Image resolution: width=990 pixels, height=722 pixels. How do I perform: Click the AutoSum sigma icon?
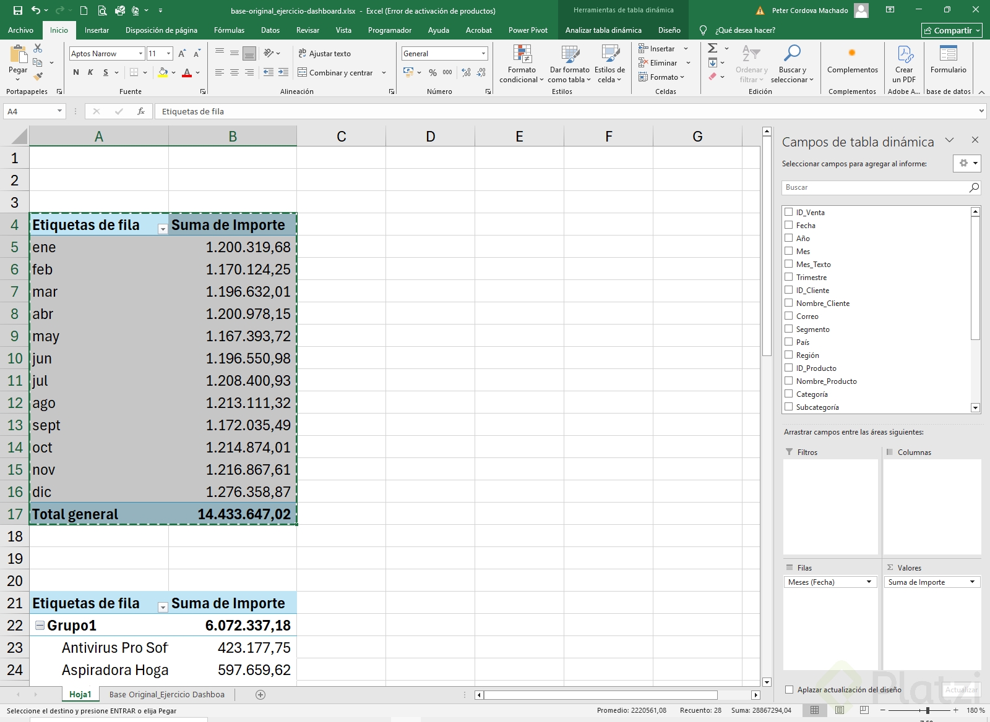(x=713, y=48)
